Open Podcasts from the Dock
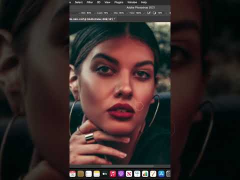This screenshot has height=180, width=240. coord(121,174)
